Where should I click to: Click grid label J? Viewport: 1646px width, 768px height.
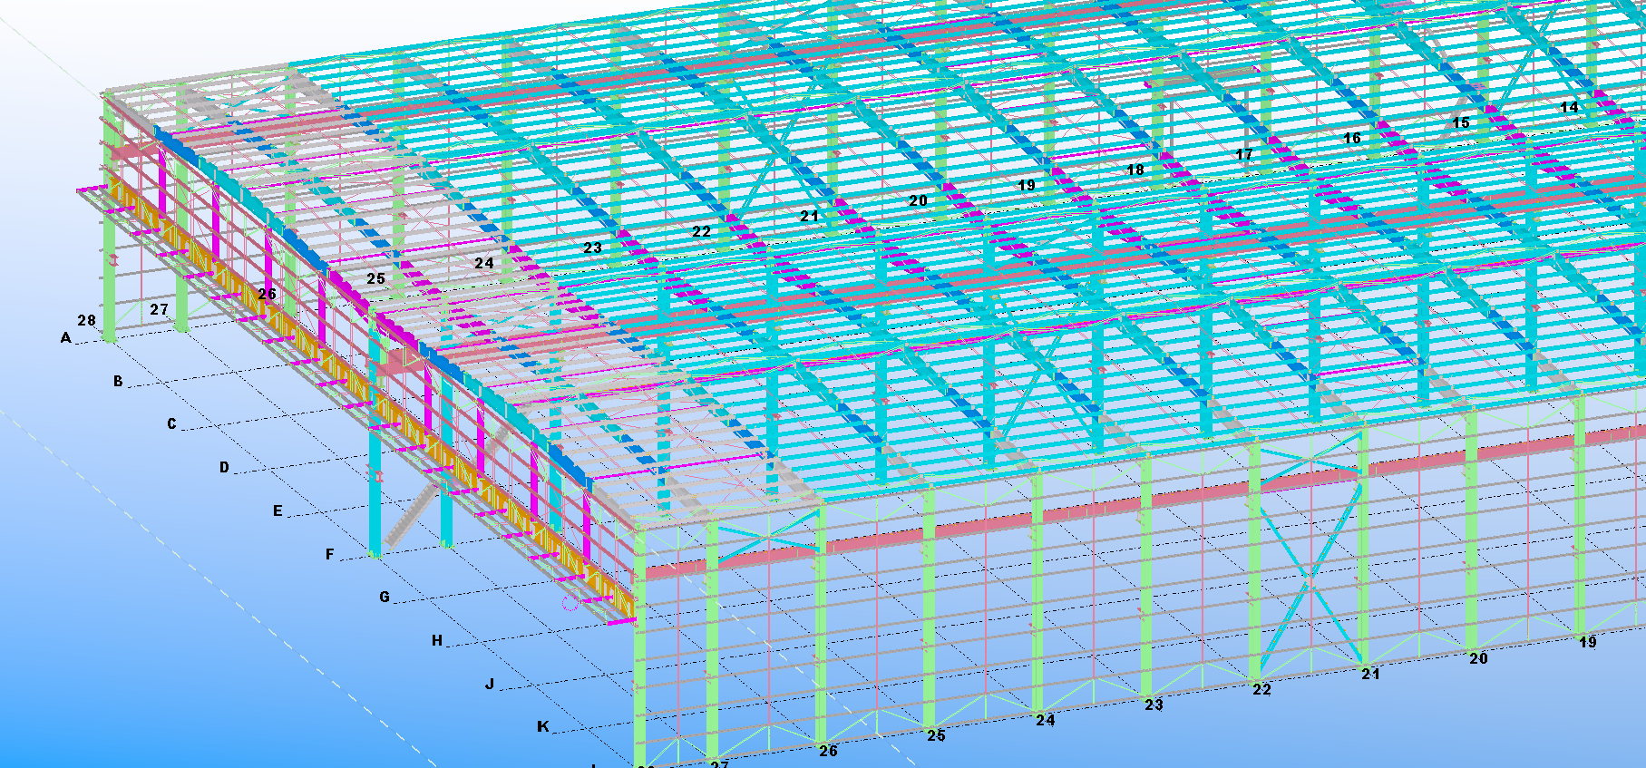pyautogui.click(x=490, y=685)
